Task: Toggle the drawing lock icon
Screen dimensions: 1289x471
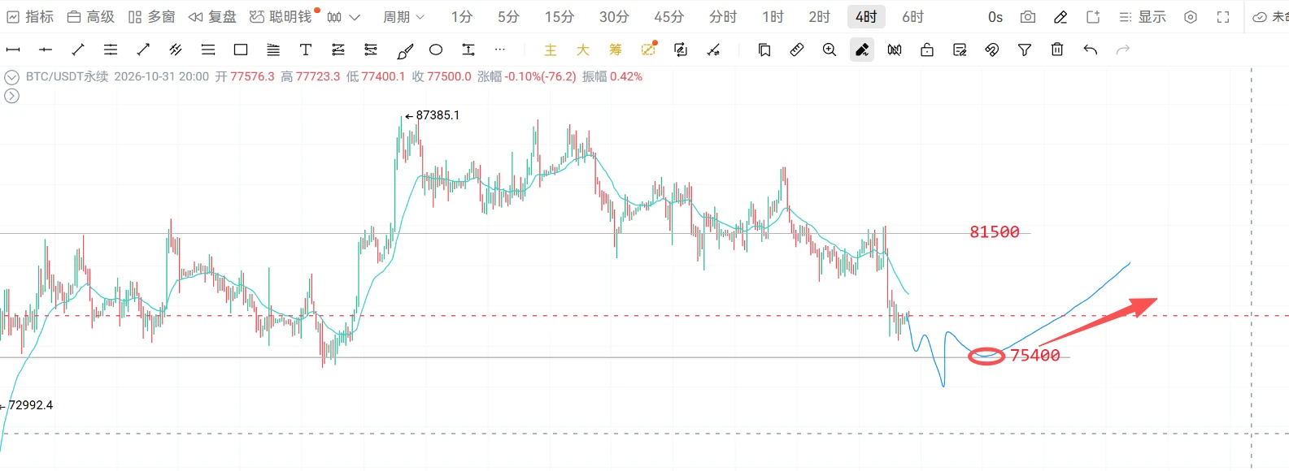Action: coord(927,50)
